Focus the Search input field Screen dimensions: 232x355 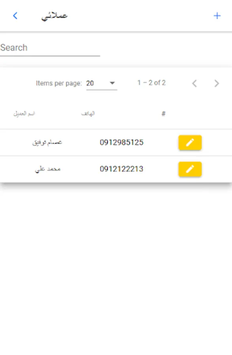click(x=50, y=48)
